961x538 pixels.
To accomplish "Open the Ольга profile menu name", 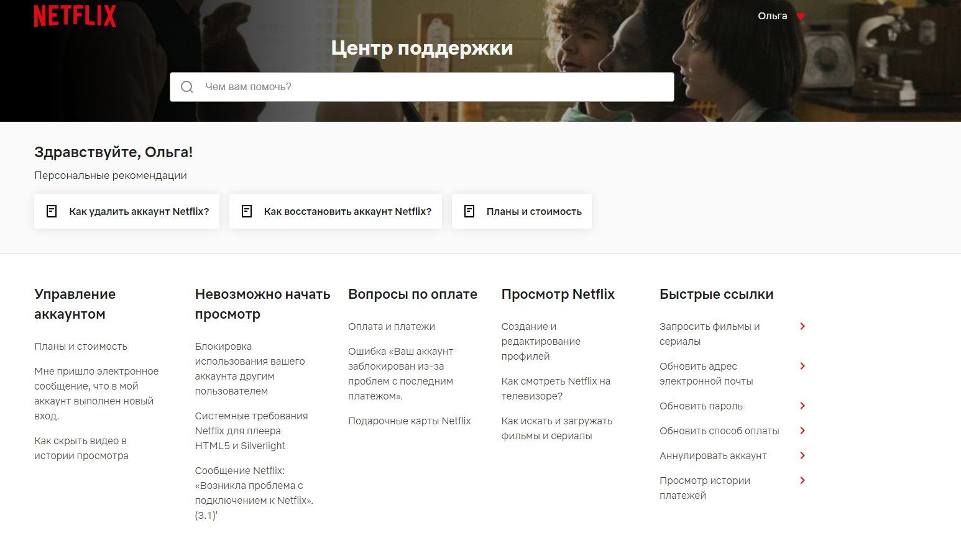I will click(x=773, y=16).
